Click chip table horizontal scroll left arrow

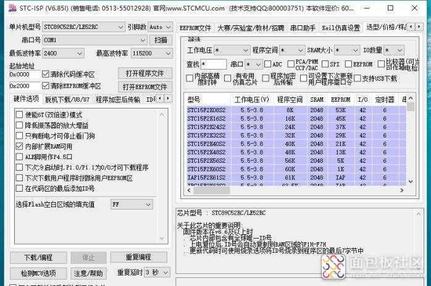pos(189,190)
